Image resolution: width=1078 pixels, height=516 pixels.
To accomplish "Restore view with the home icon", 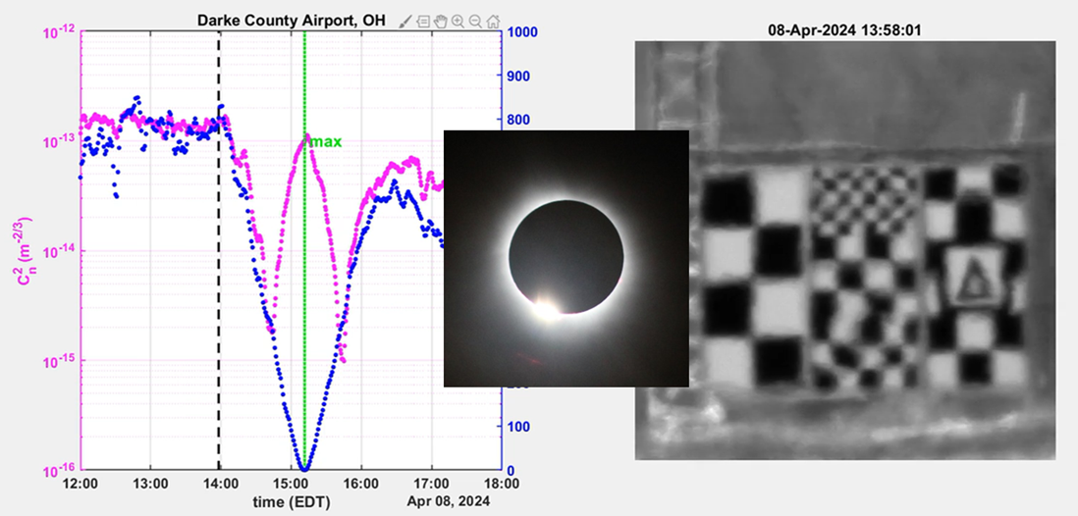I will tap(493, 22).
